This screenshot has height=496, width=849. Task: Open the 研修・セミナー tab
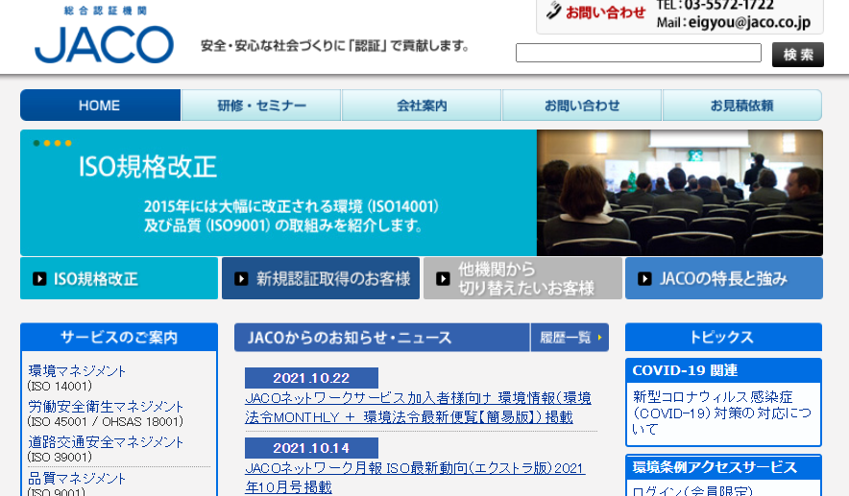261,105
